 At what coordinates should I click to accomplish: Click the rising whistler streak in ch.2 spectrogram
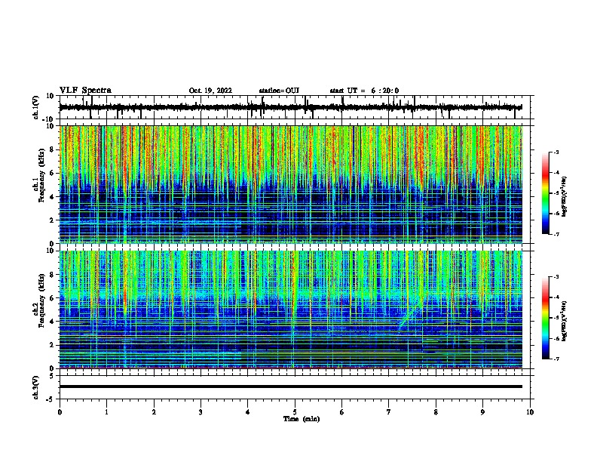pos(410,316)
